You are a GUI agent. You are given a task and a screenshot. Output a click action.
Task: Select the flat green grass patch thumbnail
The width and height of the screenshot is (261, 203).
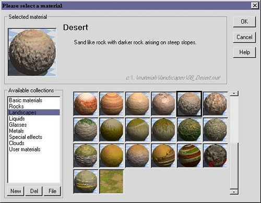point(112,182)
